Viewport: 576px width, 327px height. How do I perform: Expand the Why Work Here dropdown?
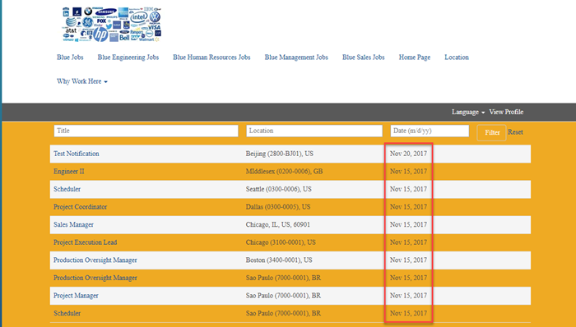tap(82, 81)
